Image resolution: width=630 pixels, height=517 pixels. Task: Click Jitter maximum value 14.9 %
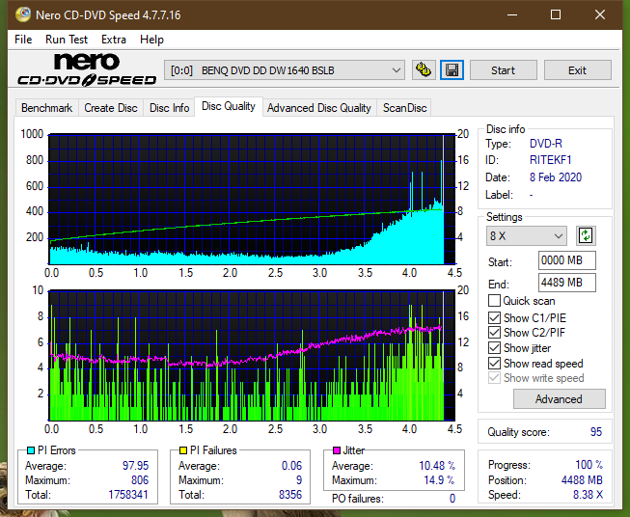click(439, 480)
